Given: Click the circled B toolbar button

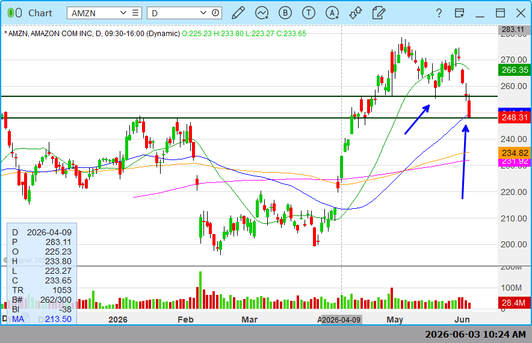Looking at the screenshot, I should pyautogui.click(x=285, y=13).
